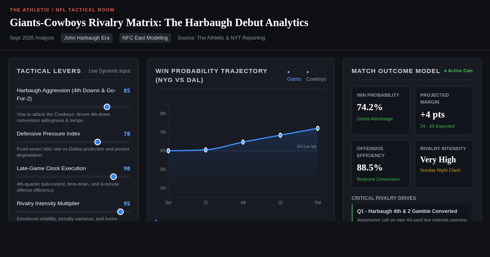Select the Final data point on chart
Screen dimensions: 490x257
(318, 128)
